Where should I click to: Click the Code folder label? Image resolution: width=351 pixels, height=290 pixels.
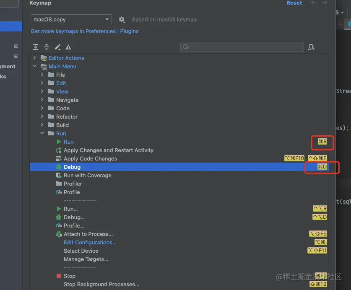63,108
